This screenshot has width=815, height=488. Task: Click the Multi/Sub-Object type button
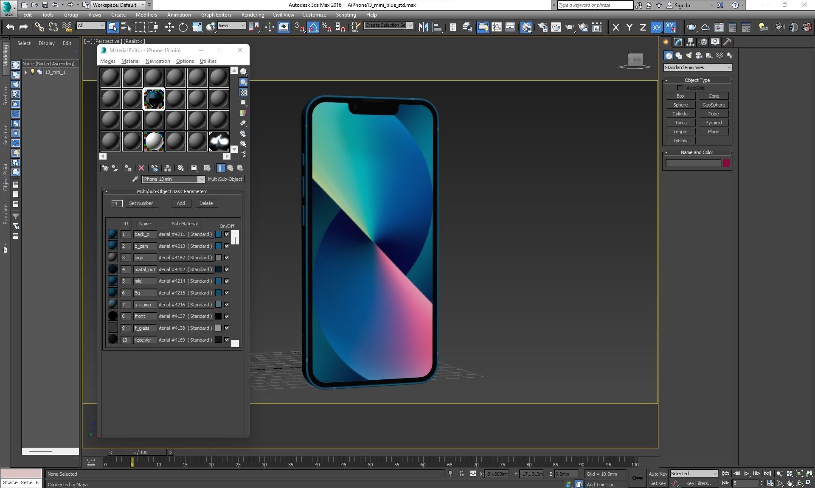click(x=225, y=179)
